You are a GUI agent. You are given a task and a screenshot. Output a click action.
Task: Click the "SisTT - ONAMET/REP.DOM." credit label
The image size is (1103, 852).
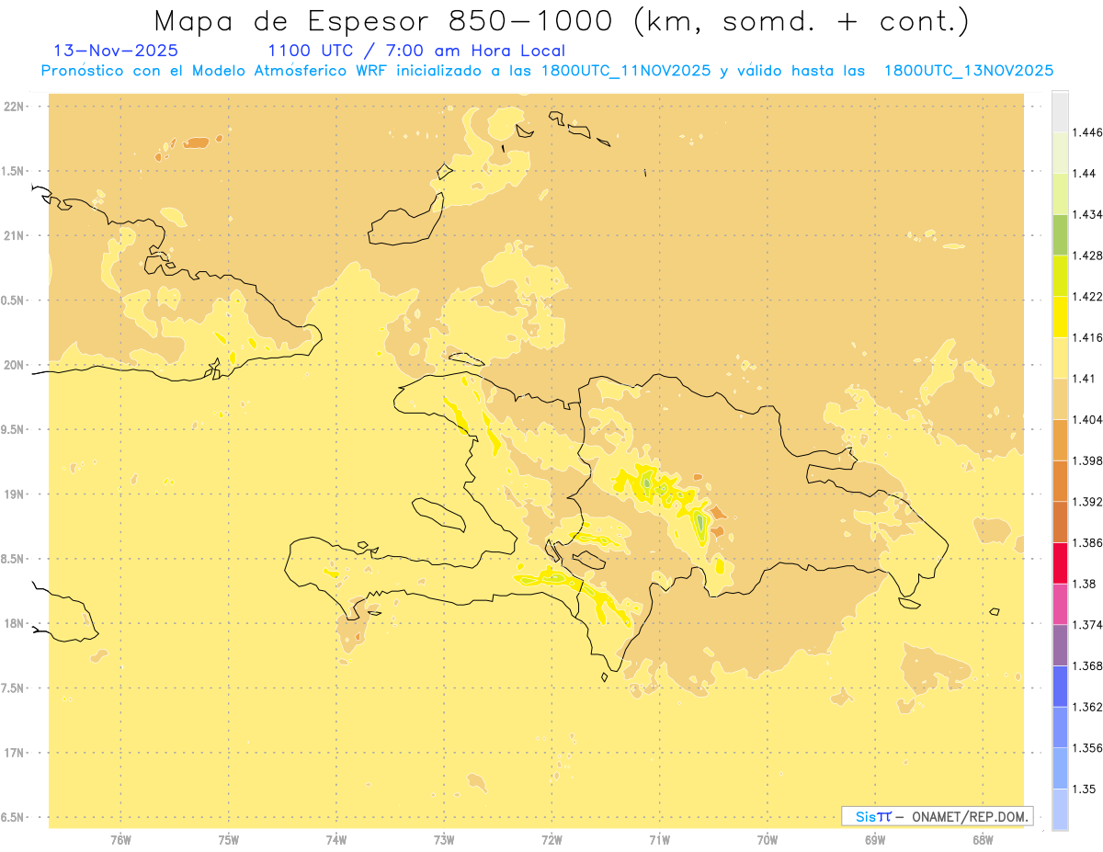[938, 816]
